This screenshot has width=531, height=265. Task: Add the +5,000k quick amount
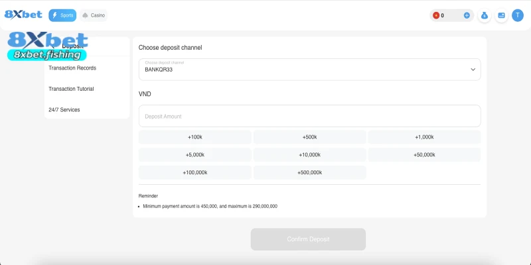pos(195,155)
